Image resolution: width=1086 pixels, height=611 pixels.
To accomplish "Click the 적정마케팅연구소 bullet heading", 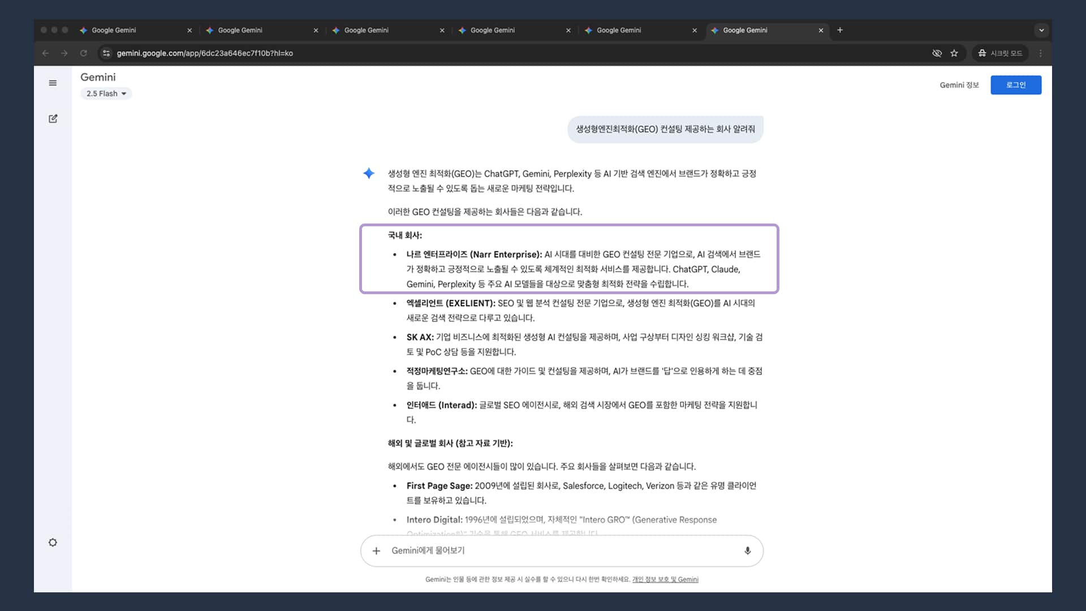I will [437, 371].
